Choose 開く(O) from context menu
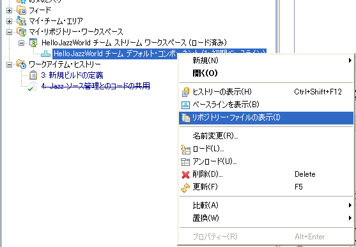The width and height of the screenshot is (356, 247). tap(266, 73)
